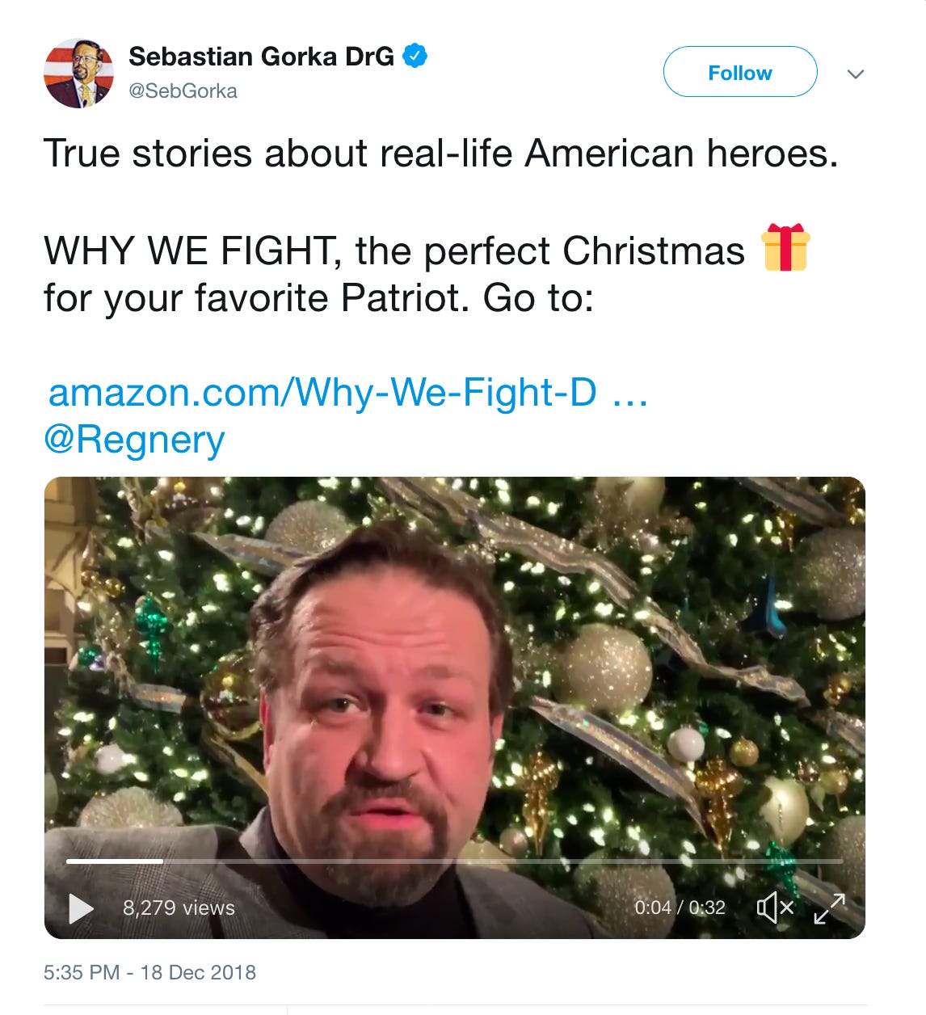Click the tweet text about American heroes
The width and height of the screenshot is (926, 1015).
coord(440,154)
